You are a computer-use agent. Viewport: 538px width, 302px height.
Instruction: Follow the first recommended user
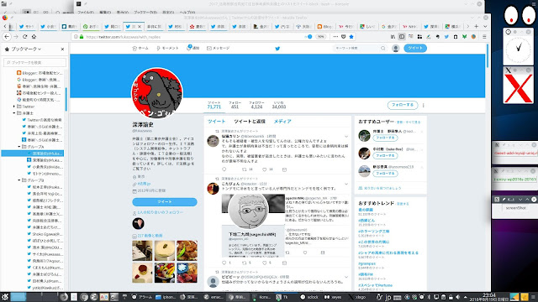(385, 138)
